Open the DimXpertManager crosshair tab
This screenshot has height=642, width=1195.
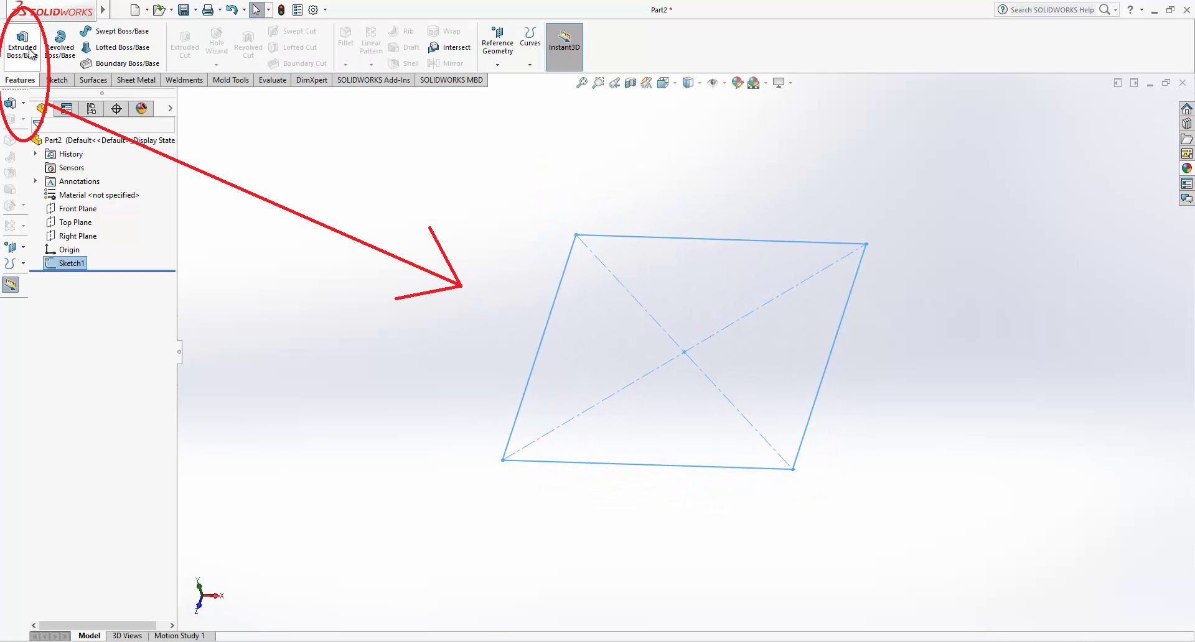pyautogui.click(x=116, y=109)
